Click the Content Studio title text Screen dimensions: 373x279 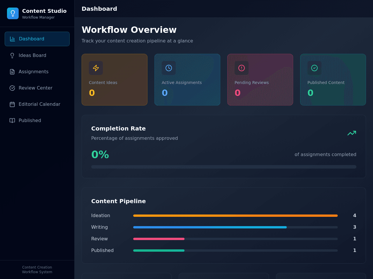coord(44,11)
